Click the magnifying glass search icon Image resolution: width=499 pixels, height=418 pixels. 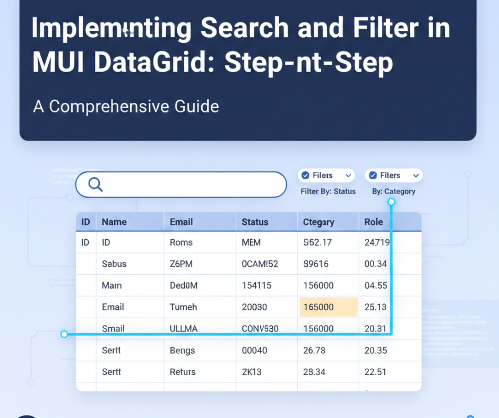96,185
